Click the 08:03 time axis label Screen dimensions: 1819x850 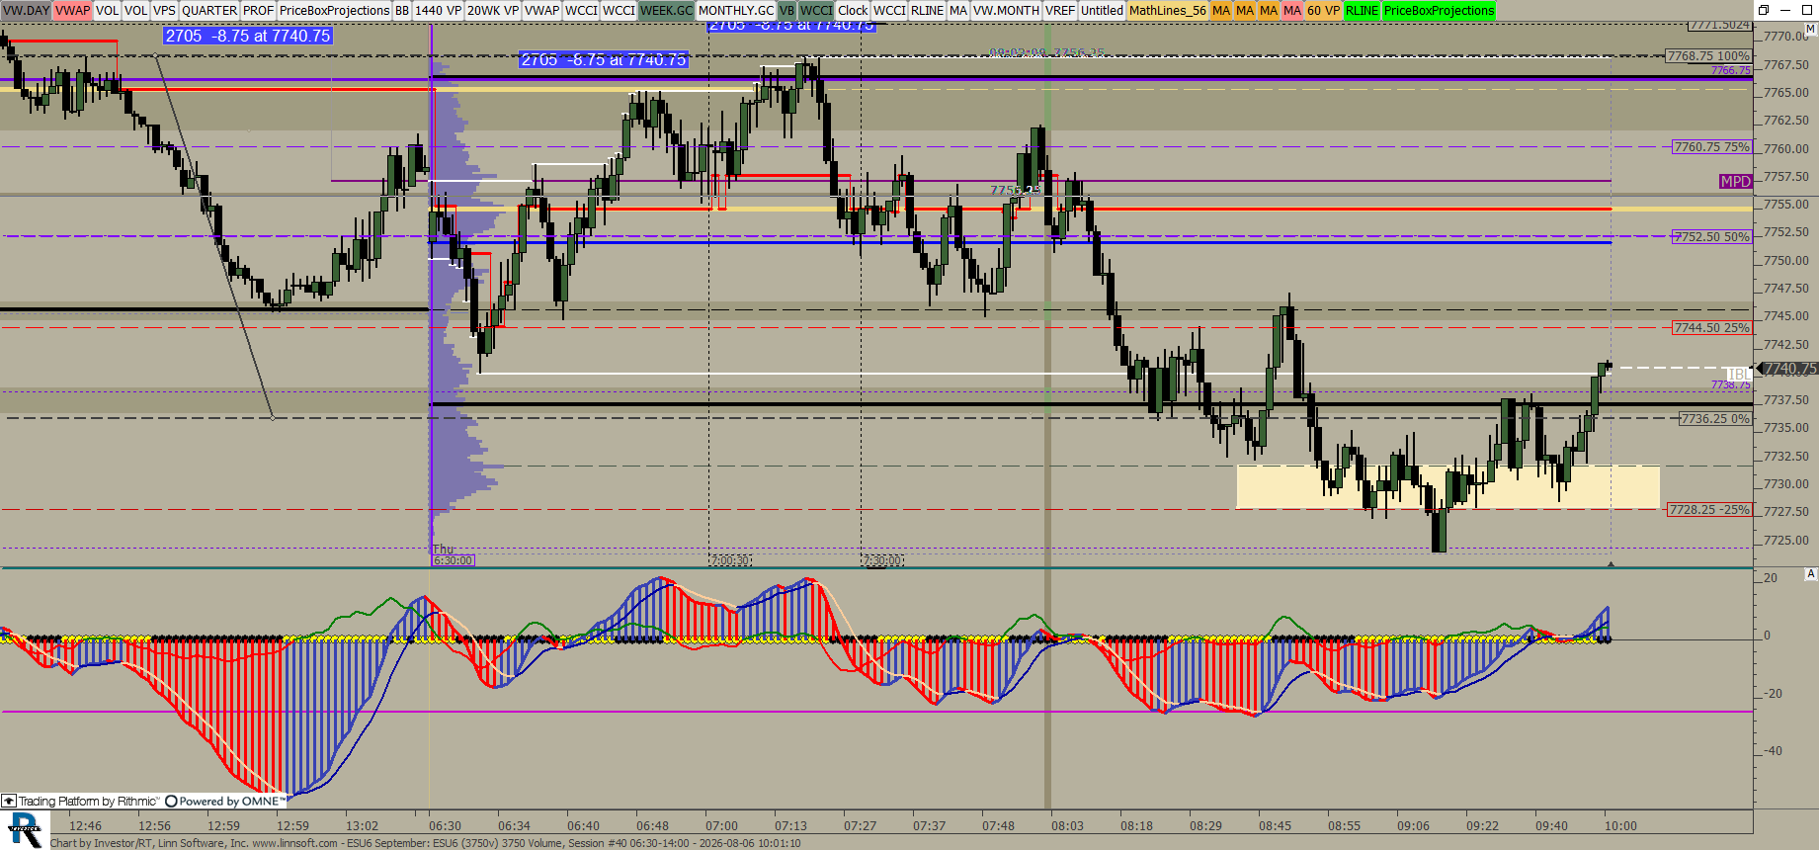tap(1067, 826)
